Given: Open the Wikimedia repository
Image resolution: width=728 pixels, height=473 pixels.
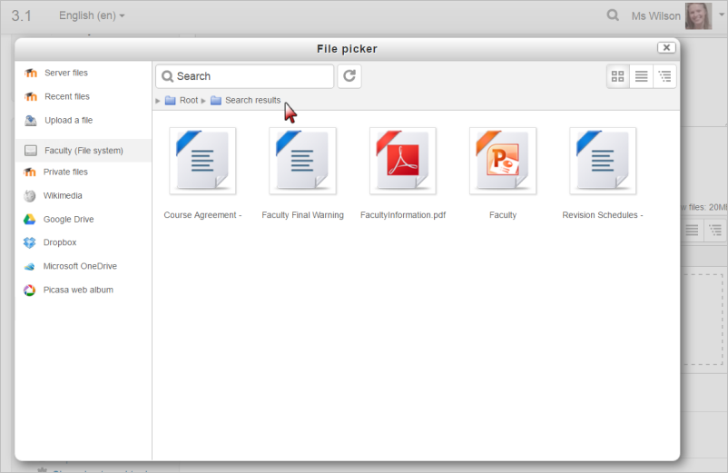Looking at the screenshot, I should [x=62, y=195].
